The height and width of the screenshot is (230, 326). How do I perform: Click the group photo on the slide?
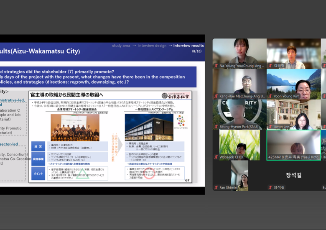click(x=75, y=128)
